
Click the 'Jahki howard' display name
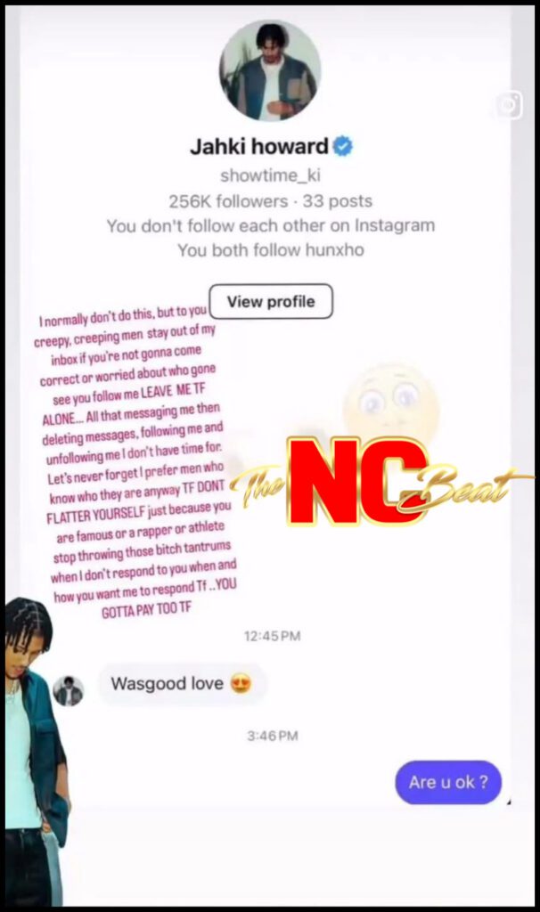tap(259, 146)
